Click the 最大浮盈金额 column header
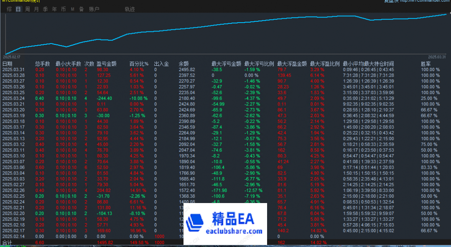 pos(292,64)
